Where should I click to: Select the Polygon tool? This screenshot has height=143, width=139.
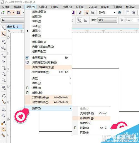[3, 80]
